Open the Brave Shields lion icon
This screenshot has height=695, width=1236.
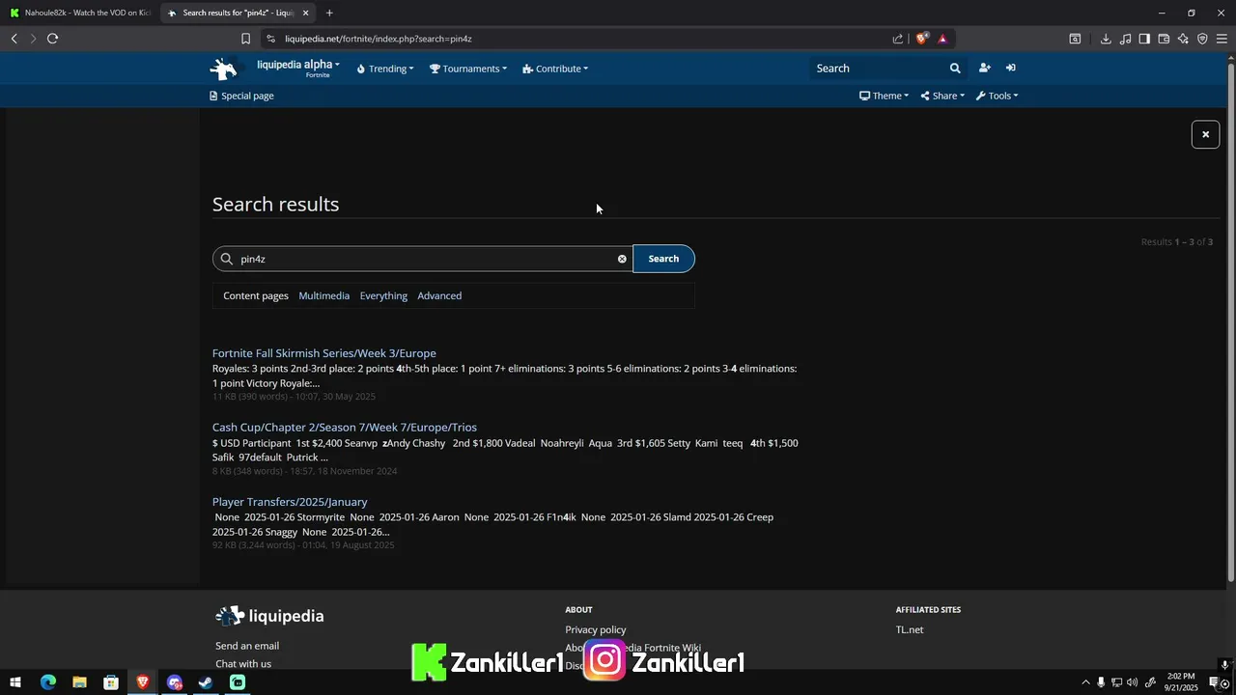tap(922, 39)
